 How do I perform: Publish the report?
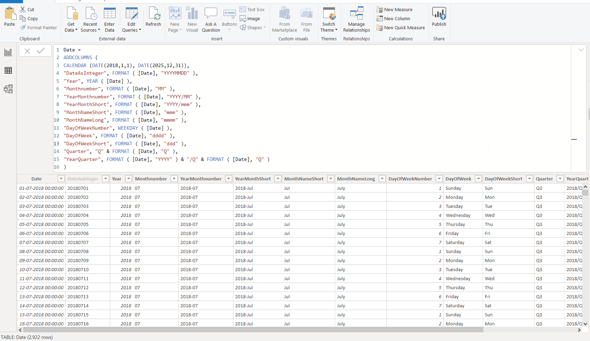point(439,17)
